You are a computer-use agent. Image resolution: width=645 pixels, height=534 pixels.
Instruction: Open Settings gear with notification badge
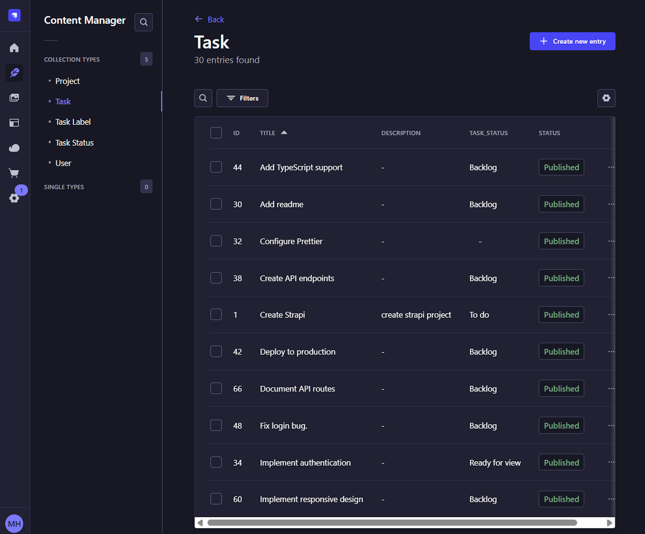(14, 198)
